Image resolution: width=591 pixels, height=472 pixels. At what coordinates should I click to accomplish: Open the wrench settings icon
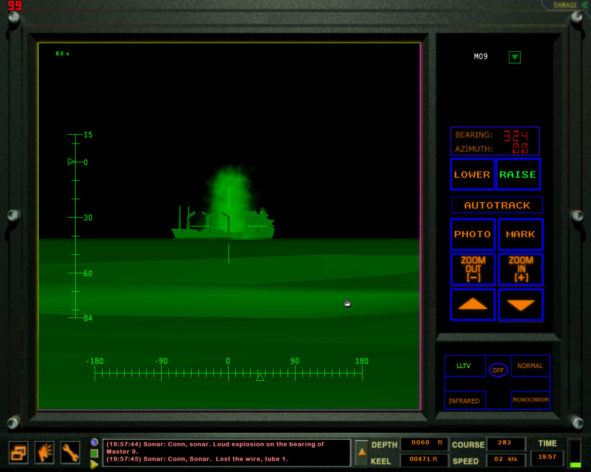tap(70, 452)
